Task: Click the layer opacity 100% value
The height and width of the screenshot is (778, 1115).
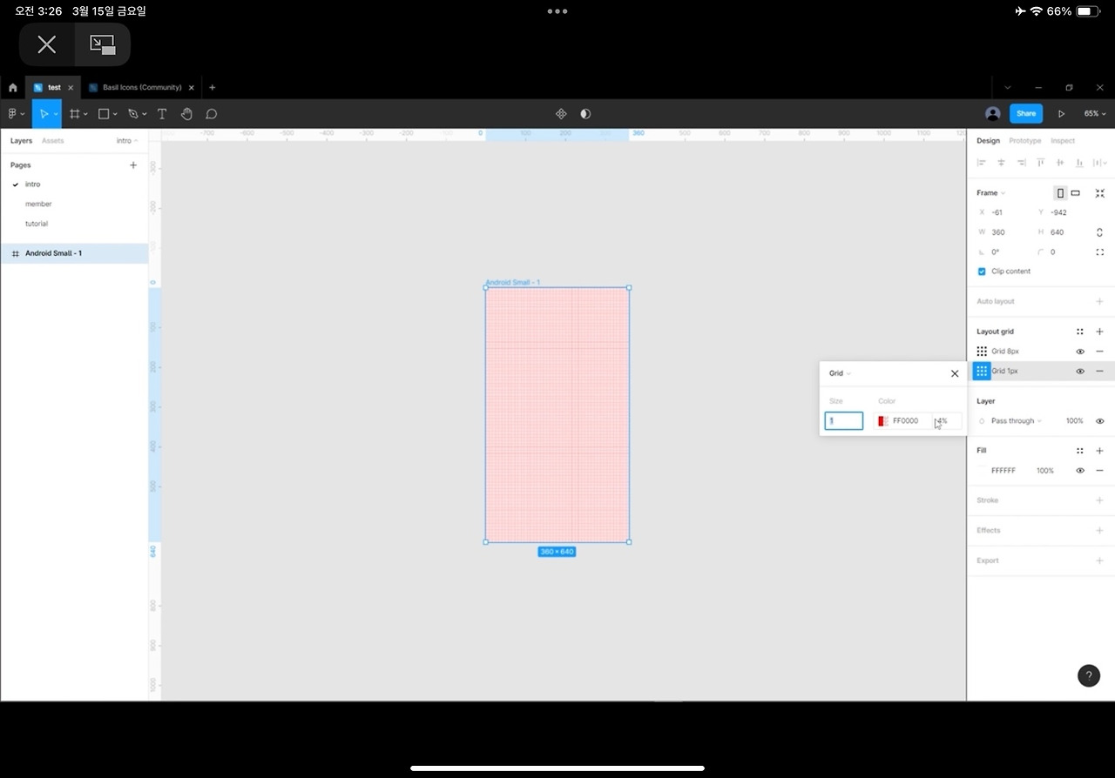Action: (x=1074, y=421)
